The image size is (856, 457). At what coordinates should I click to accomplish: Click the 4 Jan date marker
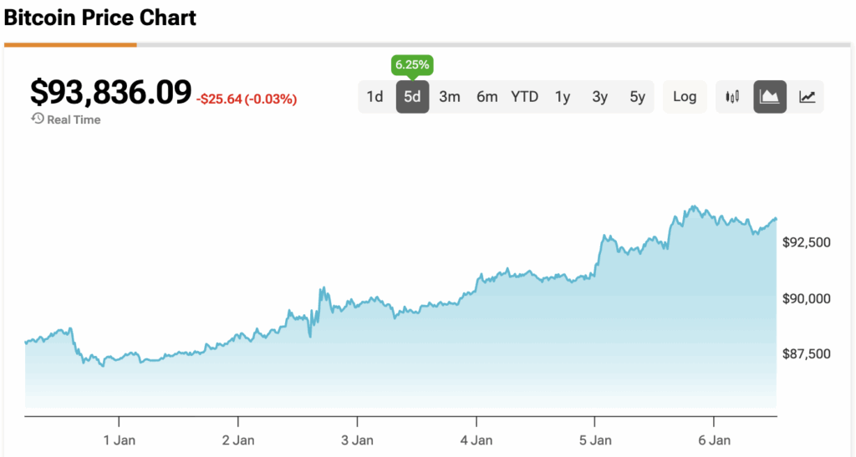pyautogui.click(x=476, y=439)
